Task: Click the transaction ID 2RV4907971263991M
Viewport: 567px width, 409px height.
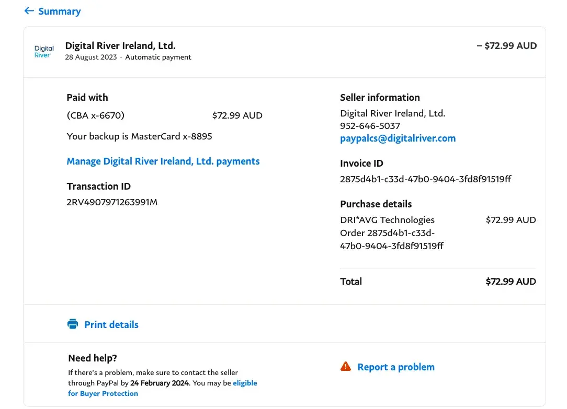Action: click(x=112, y=202)
